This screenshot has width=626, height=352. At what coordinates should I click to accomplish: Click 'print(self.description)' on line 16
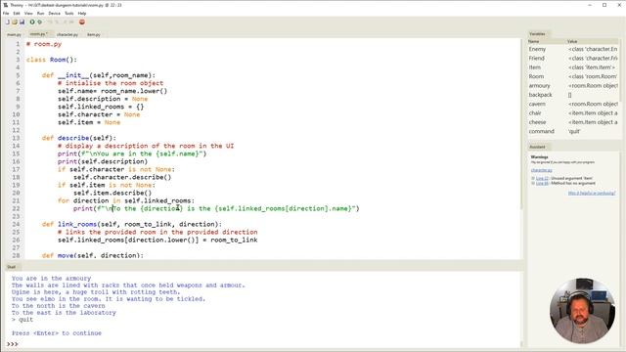(103, 161)
